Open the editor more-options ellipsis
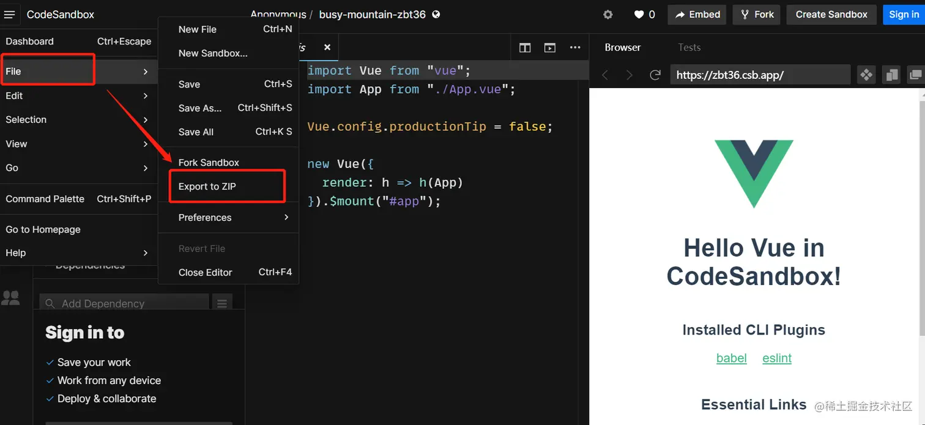This screenshot has width=925, height=425. (x=574, y=47)
